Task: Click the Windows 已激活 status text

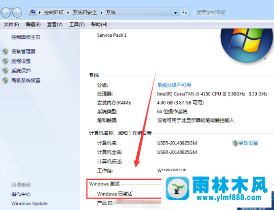Action: 115,194
